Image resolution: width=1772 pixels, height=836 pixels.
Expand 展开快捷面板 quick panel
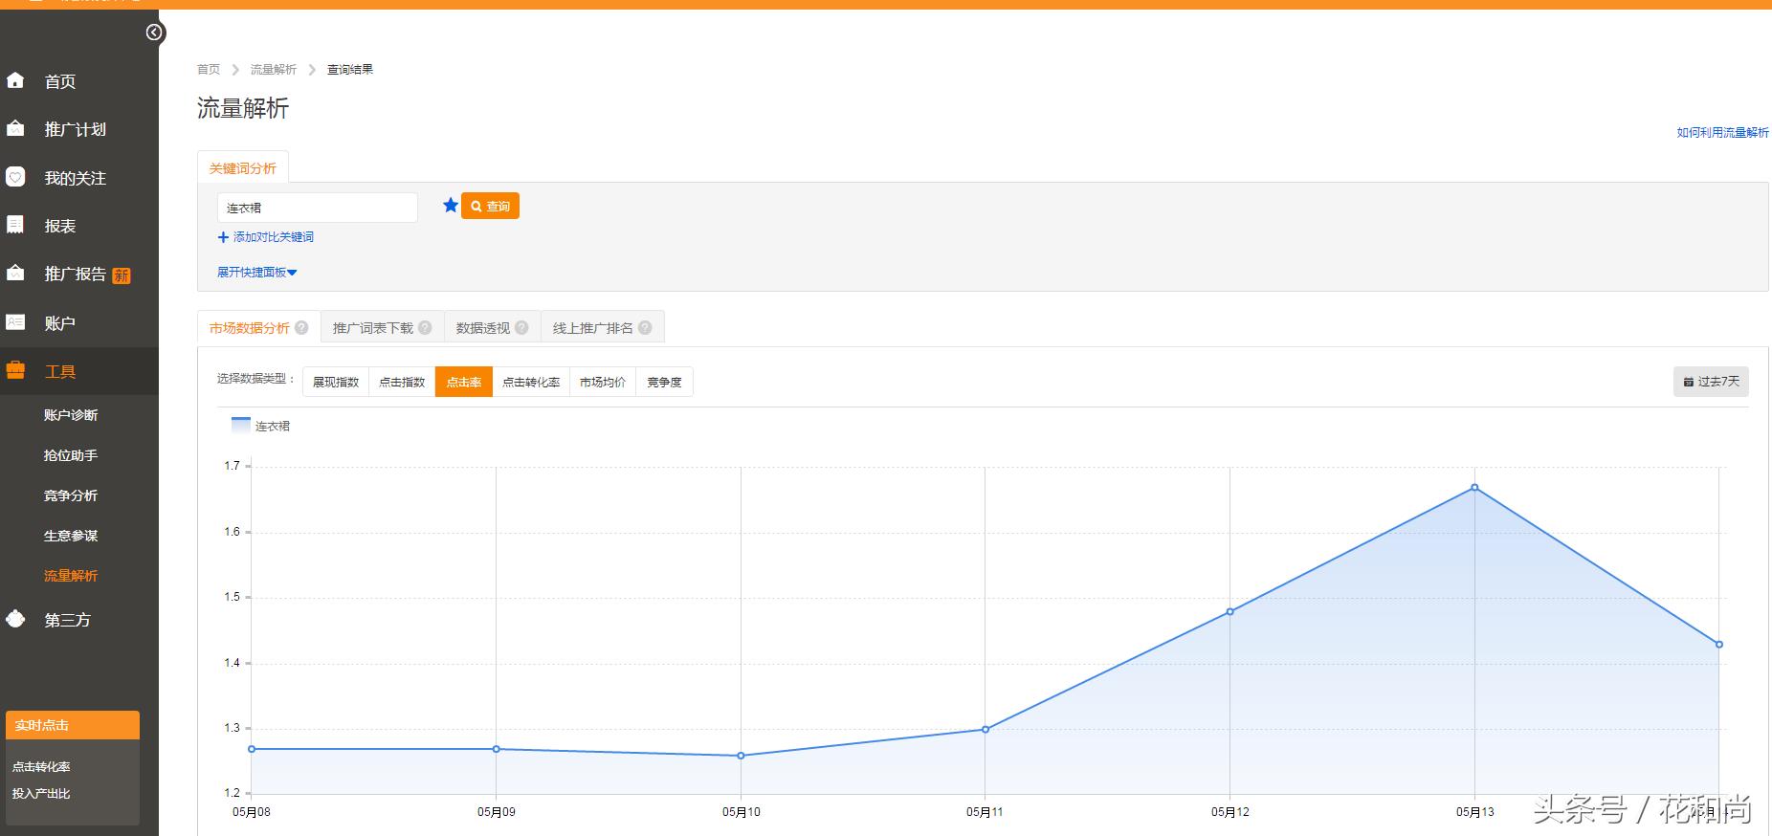(256, 273)
